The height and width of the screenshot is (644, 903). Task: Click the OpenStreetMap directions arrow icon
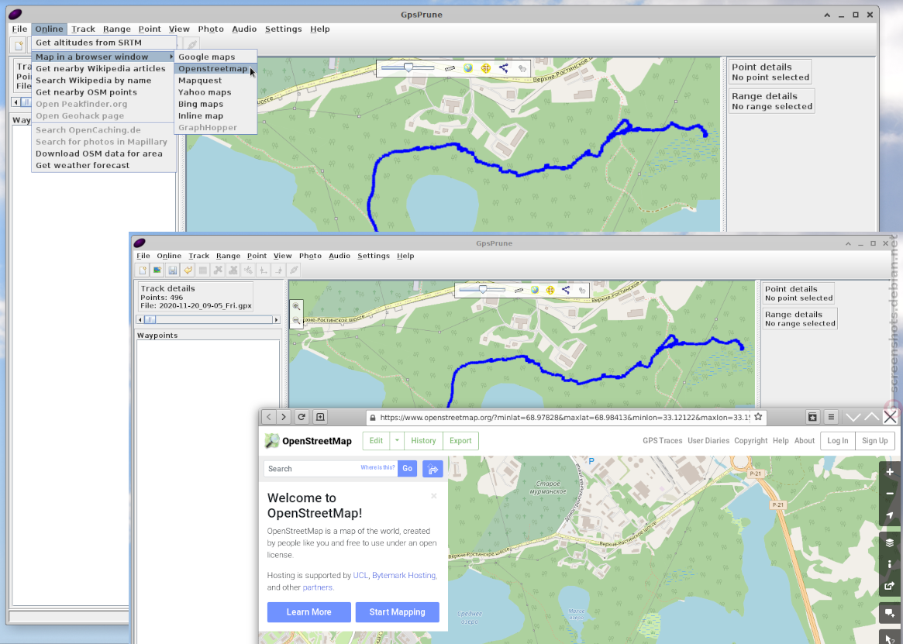pyautogui.click(x=433, y=469)
